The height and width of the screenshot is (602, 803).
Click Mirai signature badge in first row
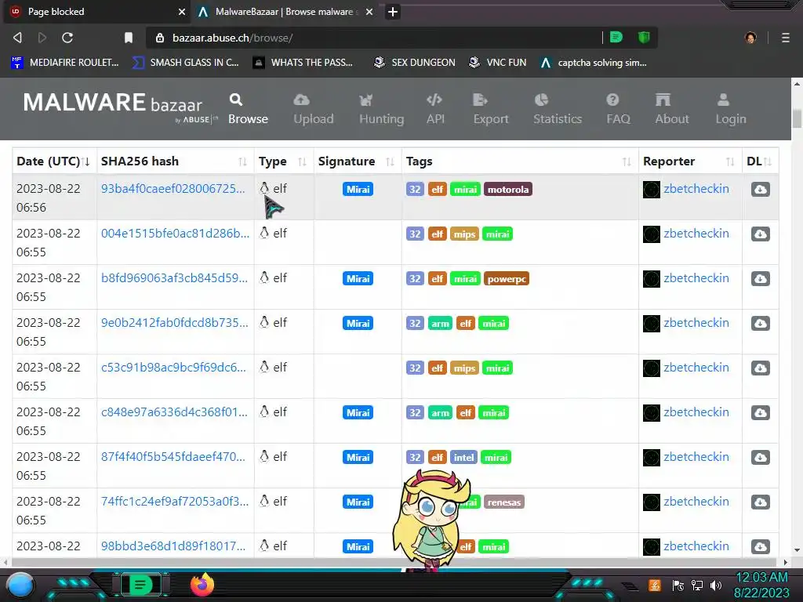pos(358,190)
